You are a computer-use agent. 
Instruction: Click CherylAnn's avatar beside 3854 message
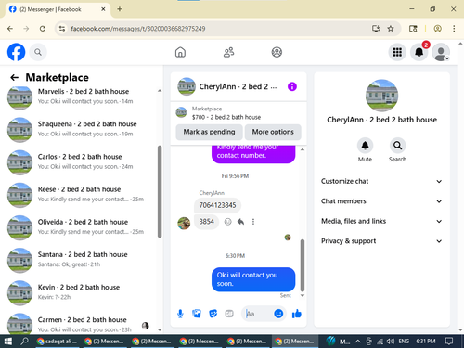pyautogui.click(x=184, y=224)
